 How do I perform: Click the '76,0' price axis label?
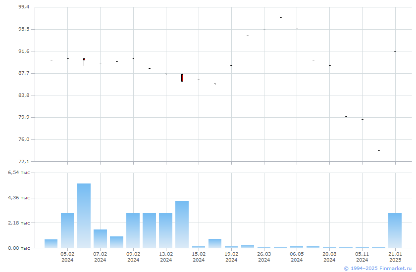(24, 139)
